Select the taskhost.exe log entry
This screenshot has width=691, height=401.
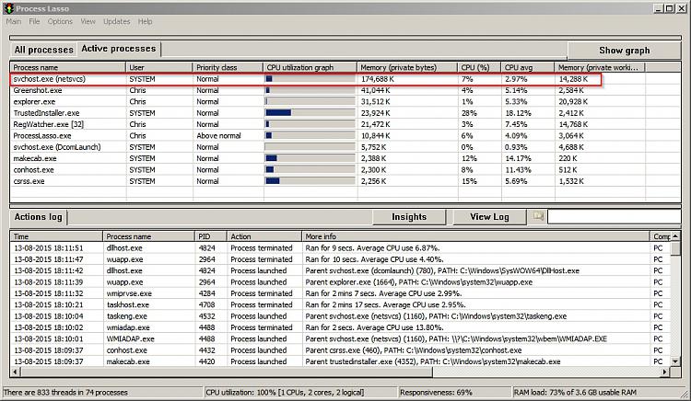click(x=340, y=304)
